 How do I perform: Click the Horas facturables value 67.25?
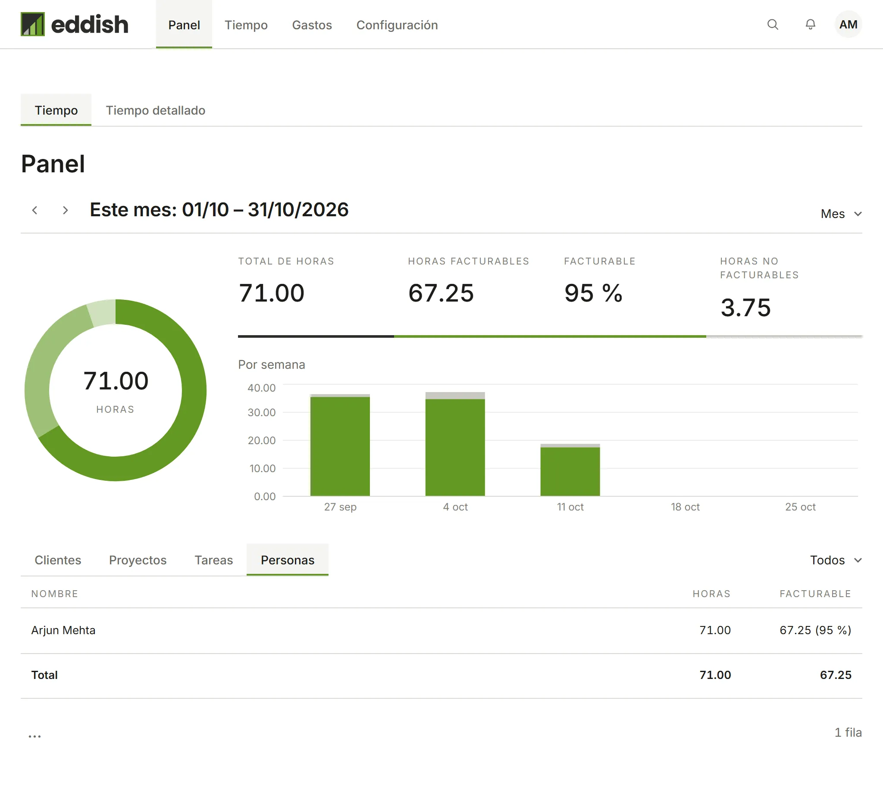[x=441, y=293]
